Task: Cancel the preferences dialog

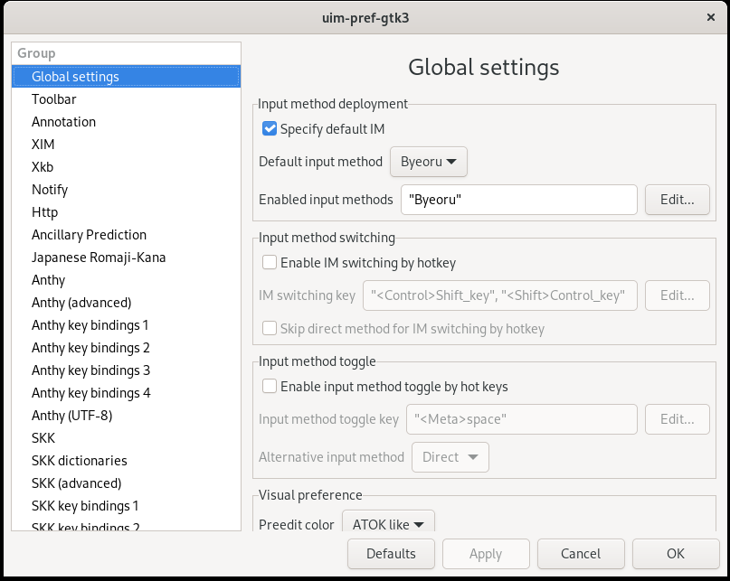Action: 580,554
